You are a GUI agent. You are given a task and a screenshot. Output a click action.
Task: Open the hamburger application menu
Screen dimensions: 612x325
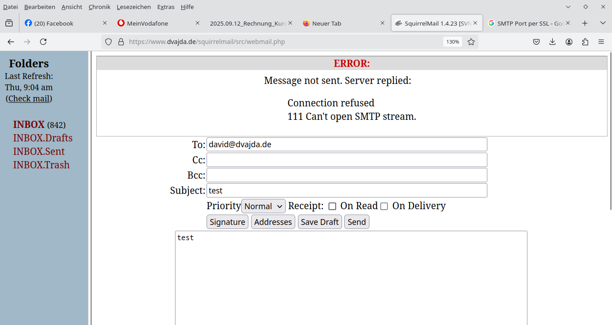pos(601,42)
